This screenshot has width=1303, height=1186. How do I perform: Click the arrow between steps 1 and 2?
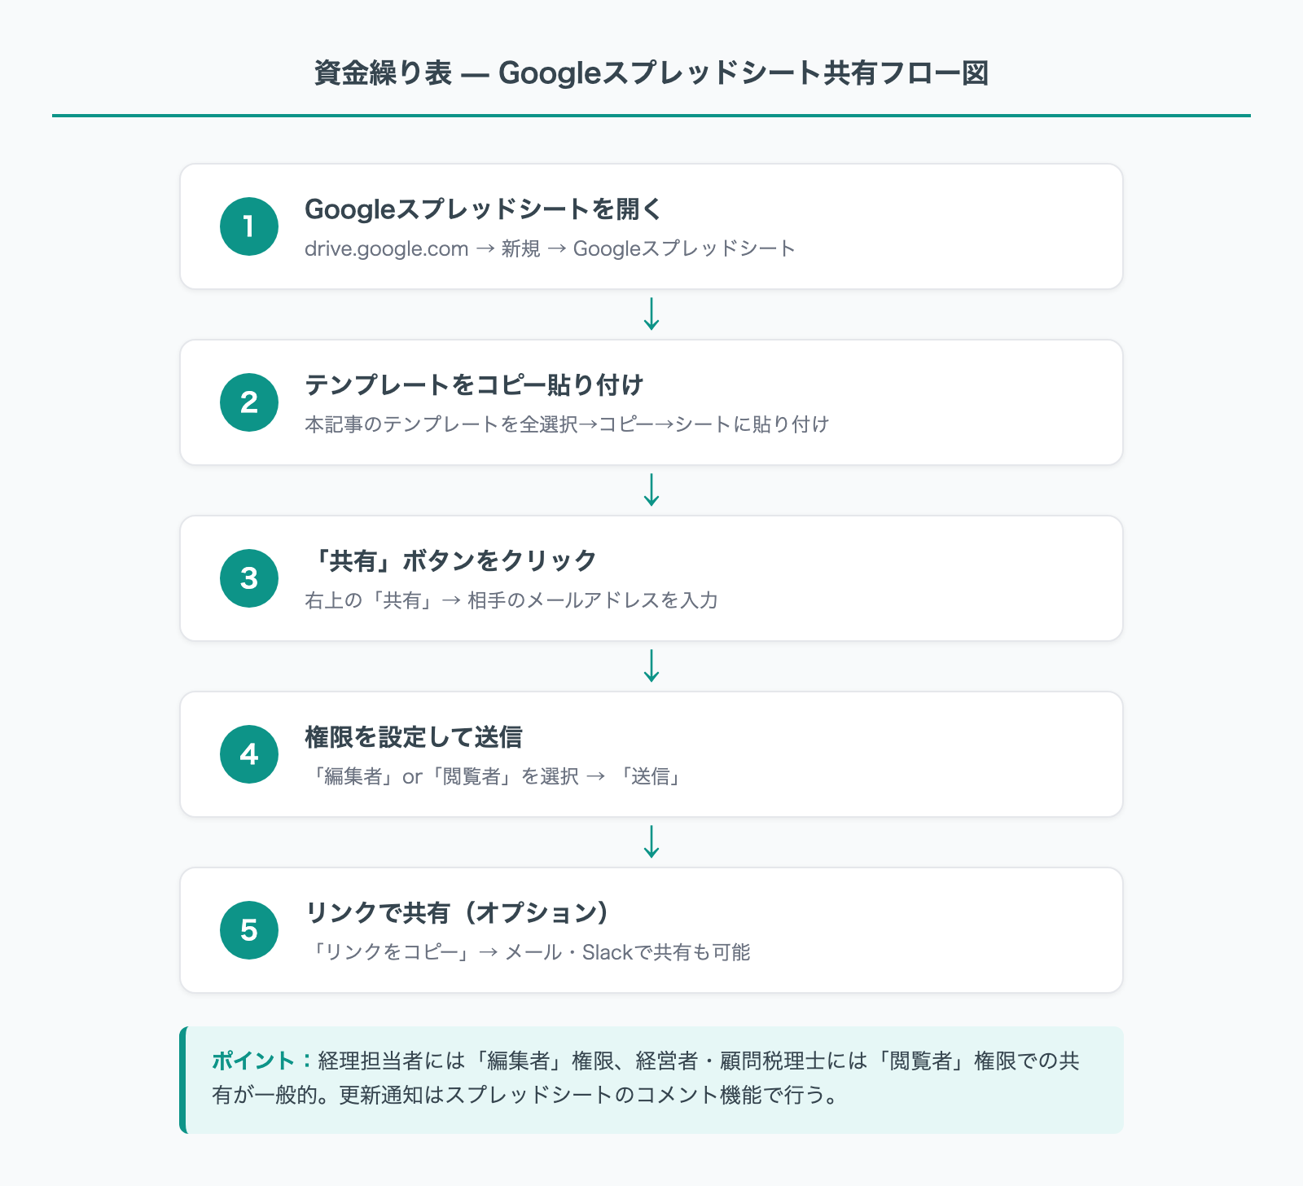click(x=651, y=314)
